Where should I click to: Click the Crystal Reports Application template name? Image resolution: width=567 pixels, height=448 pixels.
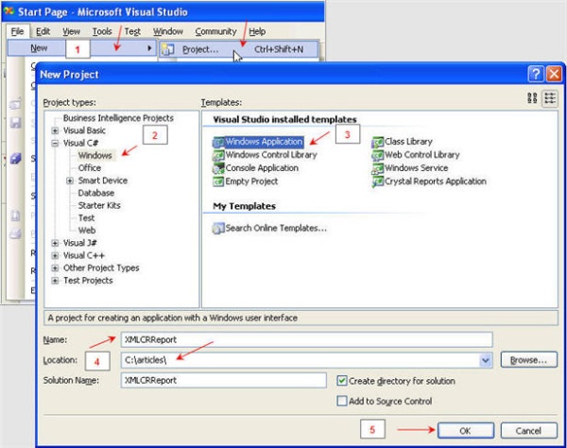pyautogui.click(x=436, y=181)
